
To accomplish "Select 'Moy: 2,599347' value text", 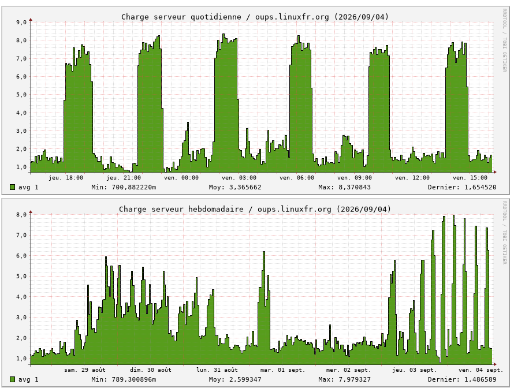I will click(x=235, y=379).
